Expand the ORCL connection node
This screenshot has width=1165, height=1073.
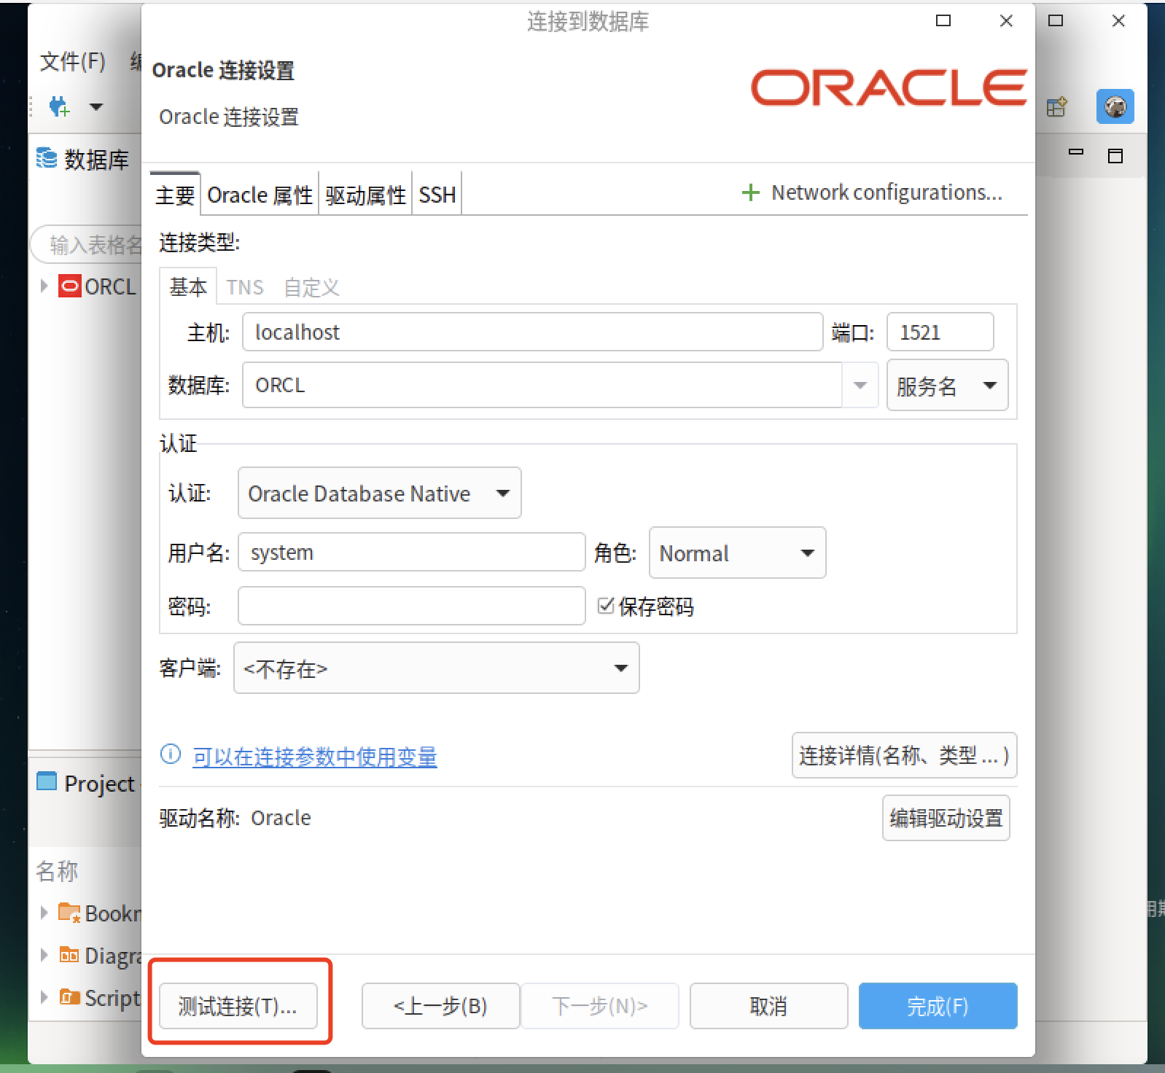click(44, 286)
